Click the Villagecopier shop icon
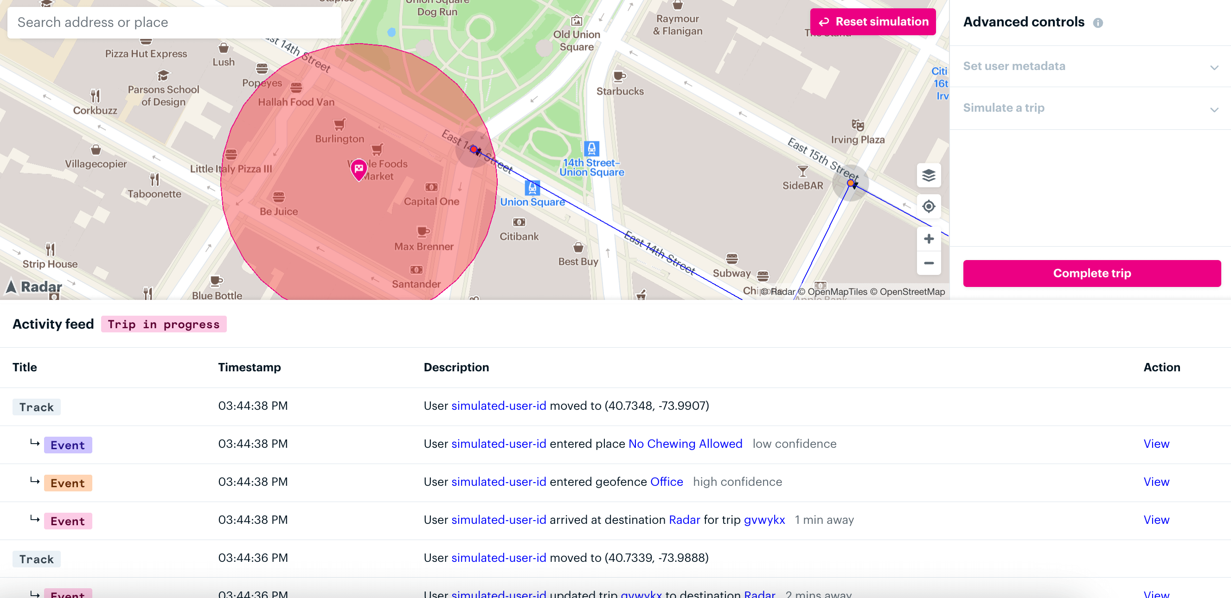The image size is (1231, 598). pyautogui.click(x=96, y=149)
